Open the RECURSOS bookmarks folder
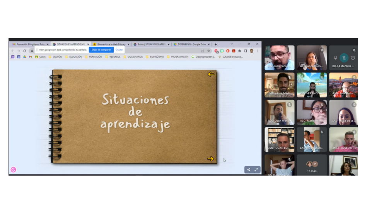 point(113,57)
